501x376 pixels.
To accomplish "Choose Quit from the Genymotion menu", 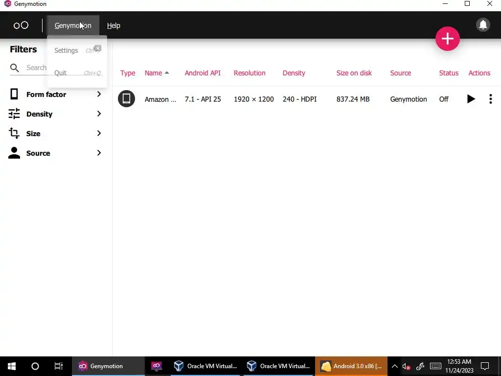I will pyautogui.click(x=77, y=73).
